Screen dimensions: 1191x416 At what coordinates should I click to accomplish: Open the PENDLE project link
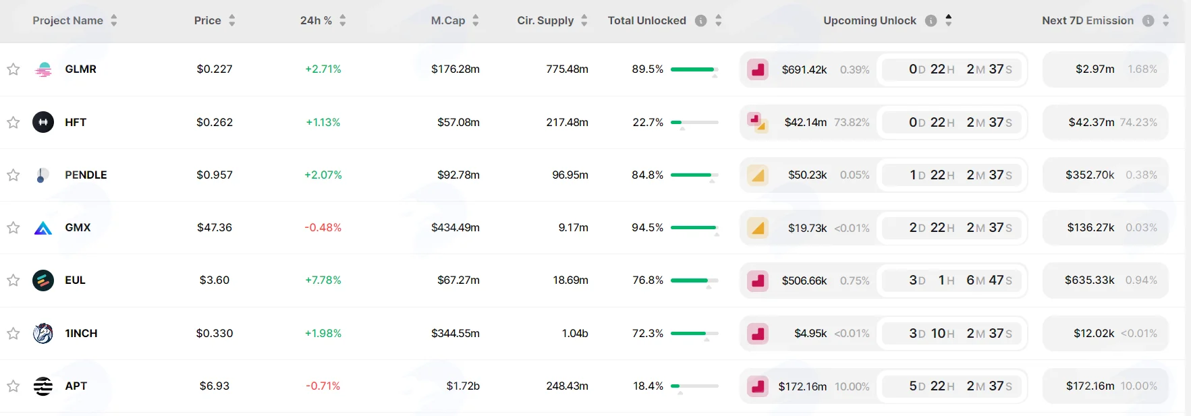(86, 175)
